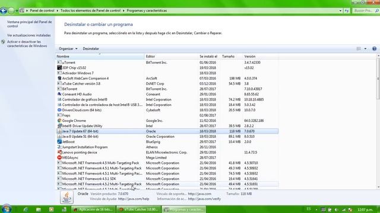Open Internet Explorer from taskbar

pos(26,209)
